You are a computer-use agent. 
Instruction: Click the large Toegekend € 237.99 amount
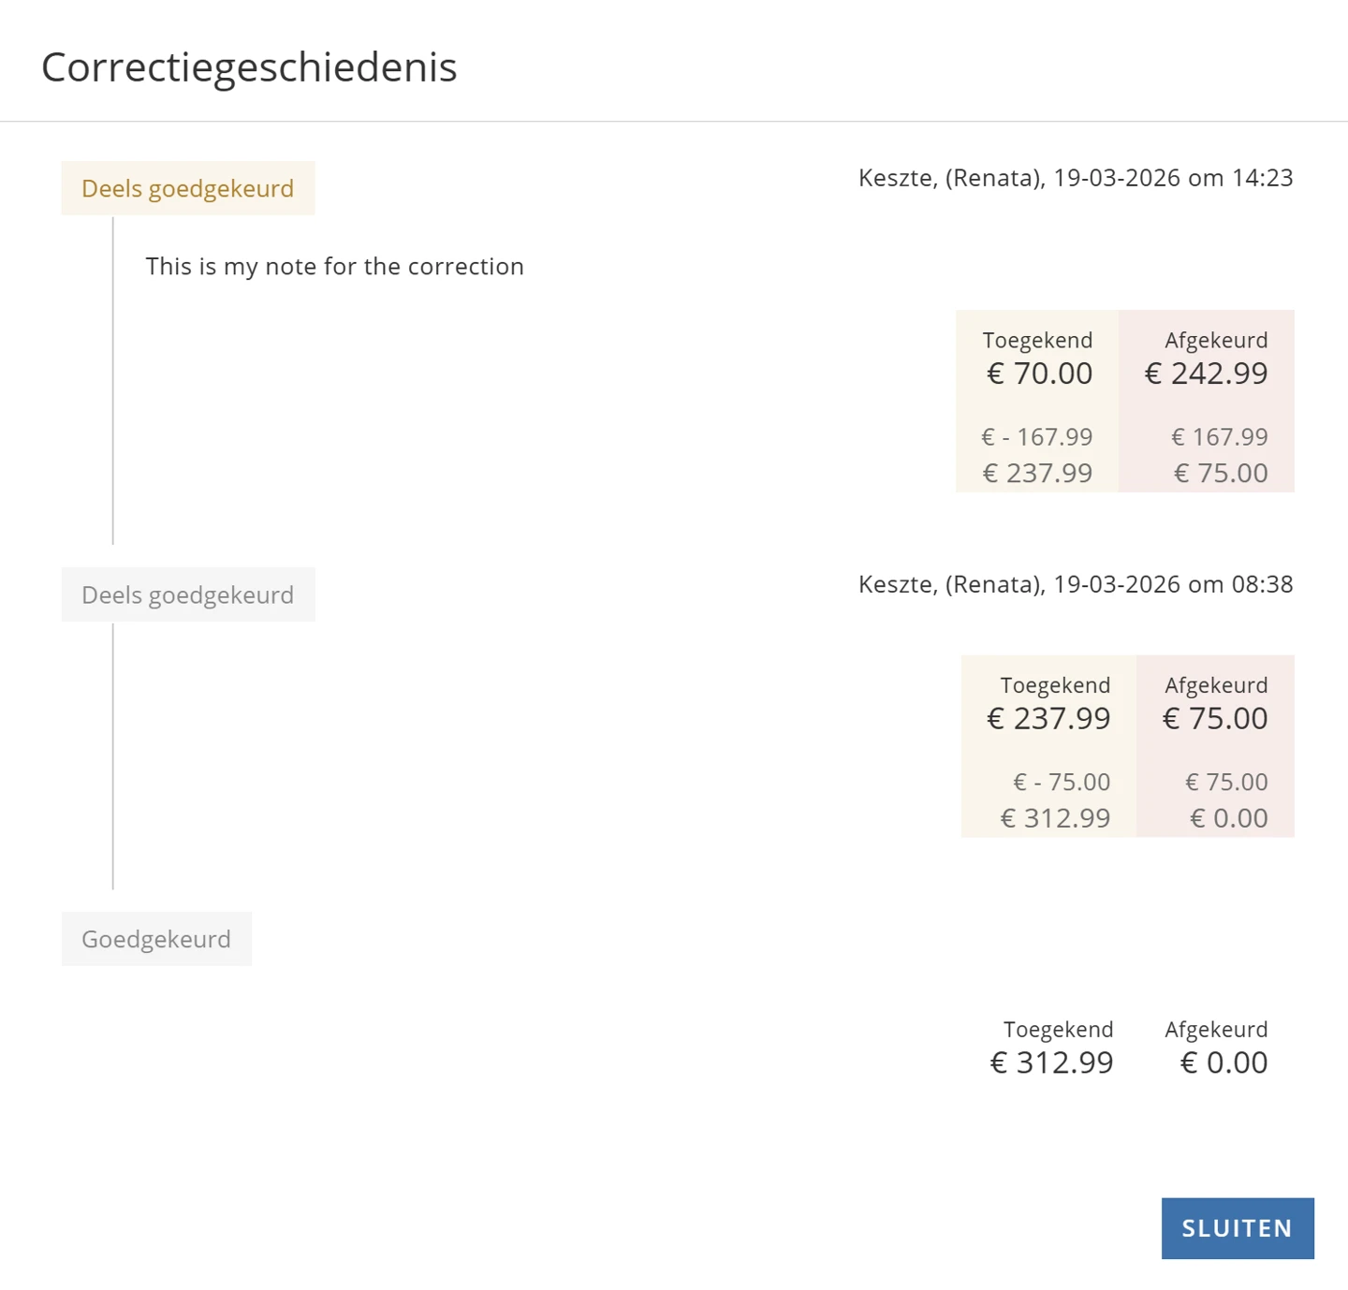1048,719
